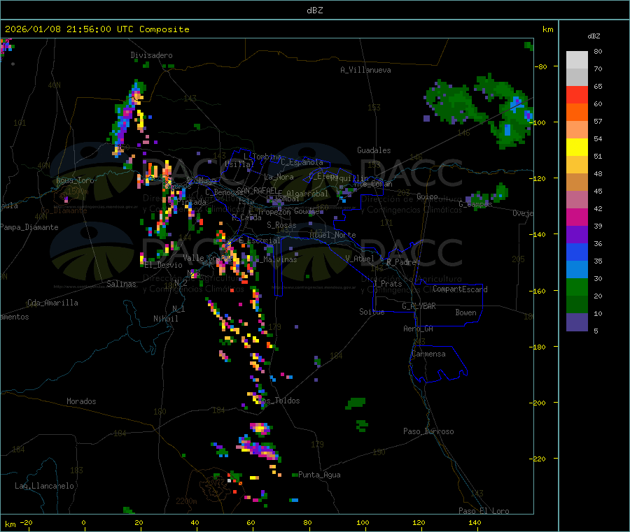Click the 'V_Atuel' location label
630x532 pixels.
[x=360, y=259]
